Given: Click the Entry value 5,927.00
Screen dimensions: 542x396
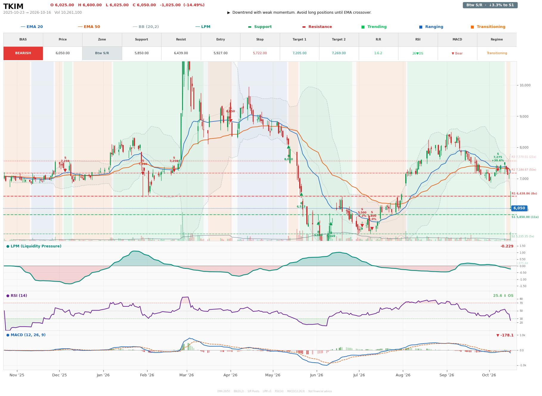Looking at the screenshot, I should [x=220, y=53].
